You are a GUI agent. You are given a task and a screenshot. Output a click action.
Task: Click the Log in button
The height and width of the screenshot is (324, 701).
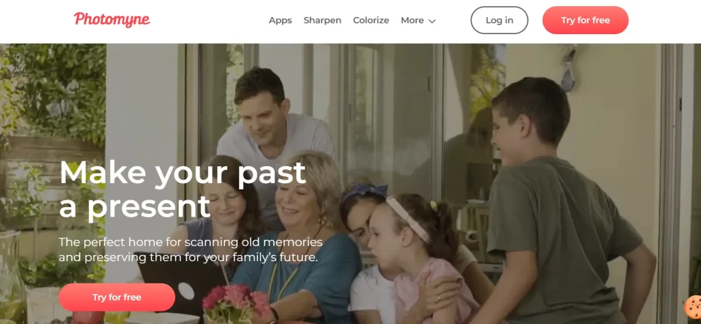[x=499, y=20]
